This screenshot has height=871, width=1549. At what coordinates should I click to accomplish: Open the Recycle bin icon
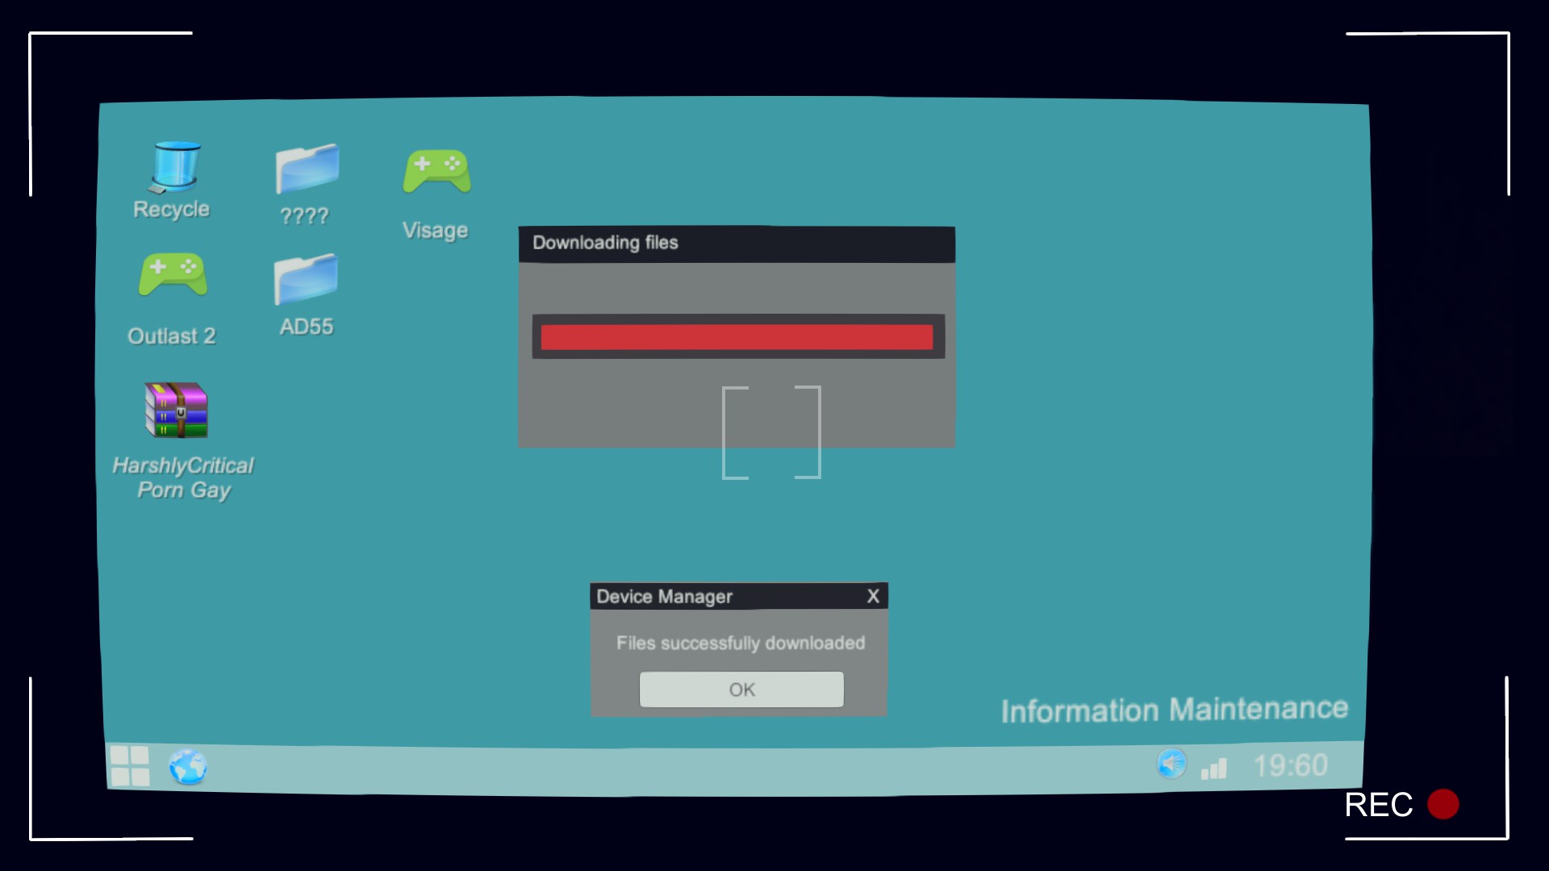(174, 168)
